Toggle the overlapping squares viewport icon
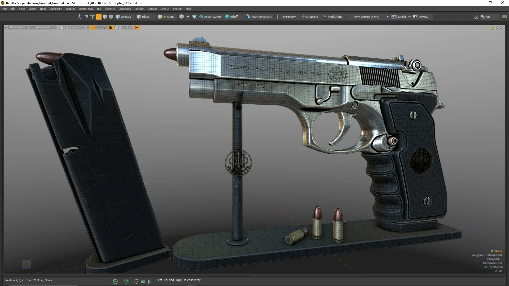The width and height of the screenshot is (509, 286). click(86, 28)
